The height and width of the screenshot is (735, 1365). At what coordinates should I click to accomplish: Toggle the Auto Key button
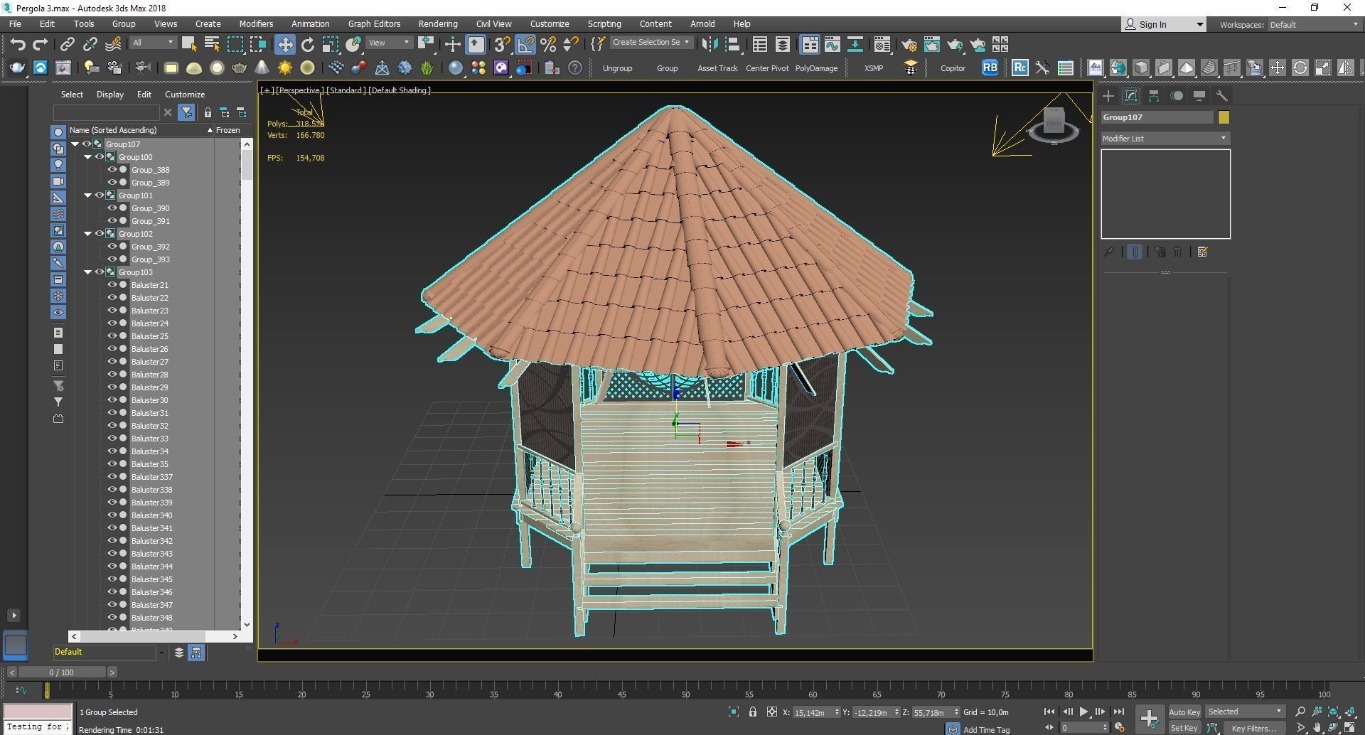1184,712
